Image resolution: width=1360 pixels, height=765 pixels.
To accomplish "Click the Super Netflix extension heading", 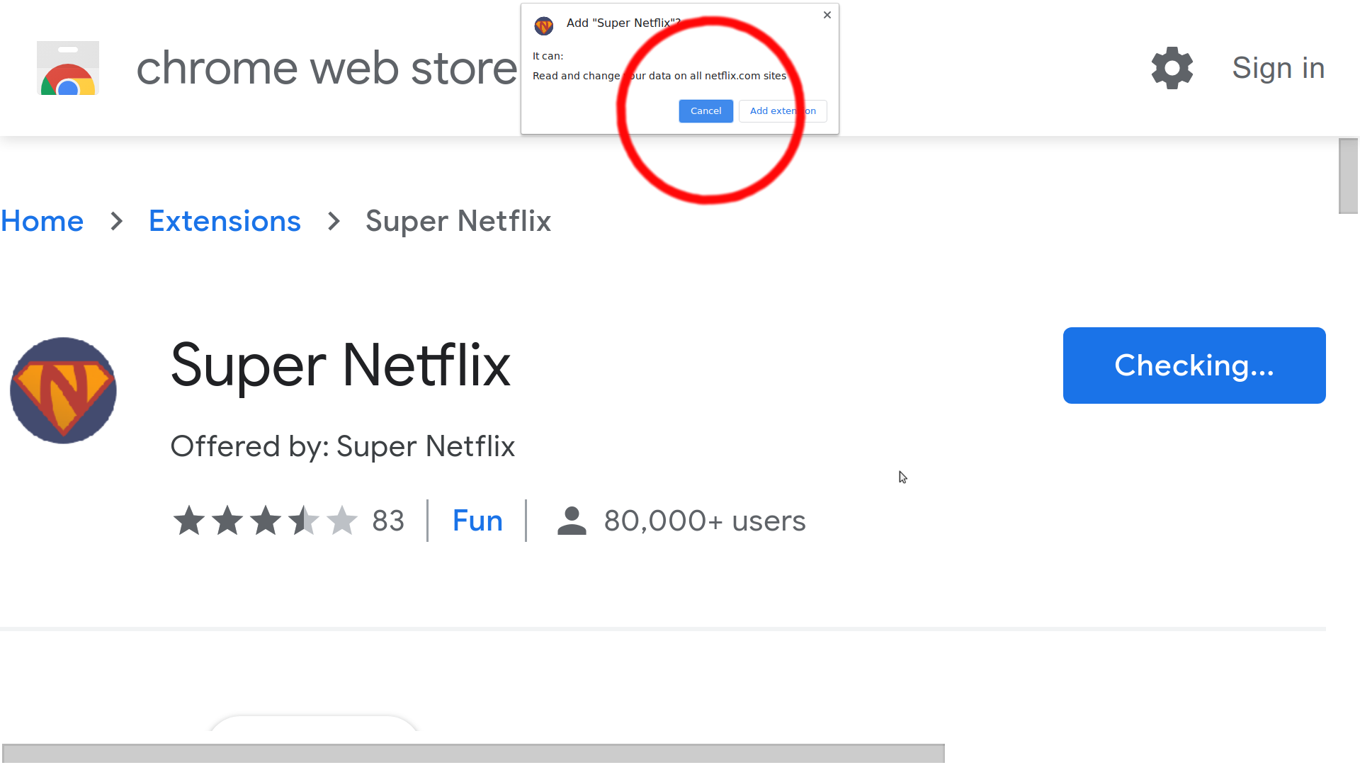I will (340, 365).
